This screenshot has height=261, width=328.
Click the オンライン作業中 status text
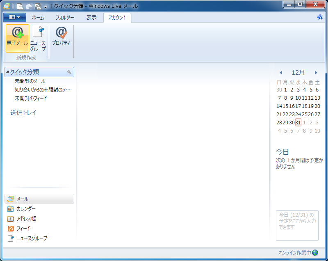click(294, 253)
